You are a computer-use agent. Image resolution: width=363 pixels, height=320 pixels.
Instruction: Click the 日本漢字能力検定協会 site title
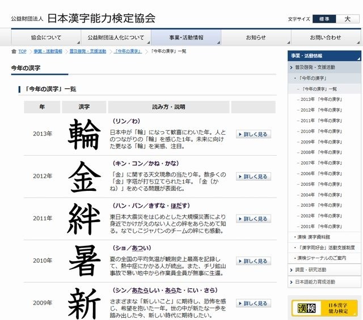pos(102,19)
